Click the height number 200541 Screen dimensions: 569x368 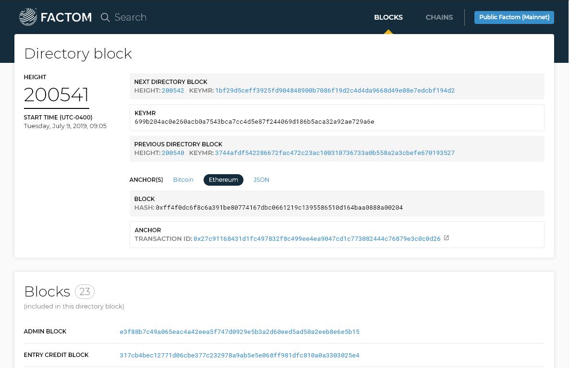tap(56, 95)
